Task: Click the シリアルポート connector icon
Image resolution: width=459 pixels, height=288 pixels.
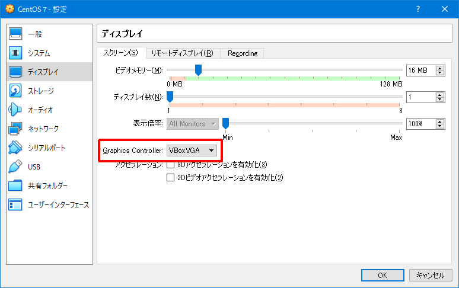Action: [x=15, y=148]
